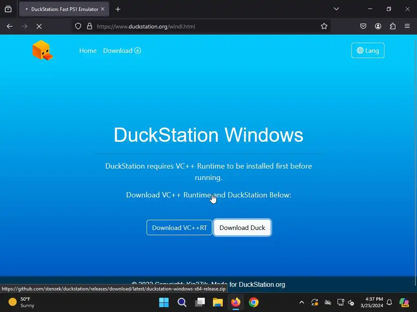Click the forward navigation arrow
Image resolution: width=417 pixels, height=312 pixels.
[24, 26]
